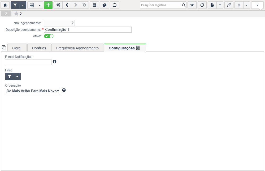Duplicate the current record

click(x=105, y=5)
